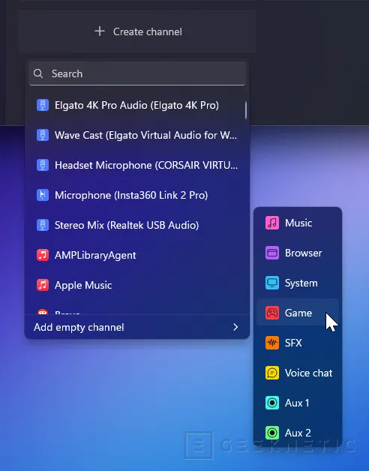Select Stereo Mix (Realtek USB Audio)
The height and width of the screenshot is (471, 369).
(x=137, y=225)
